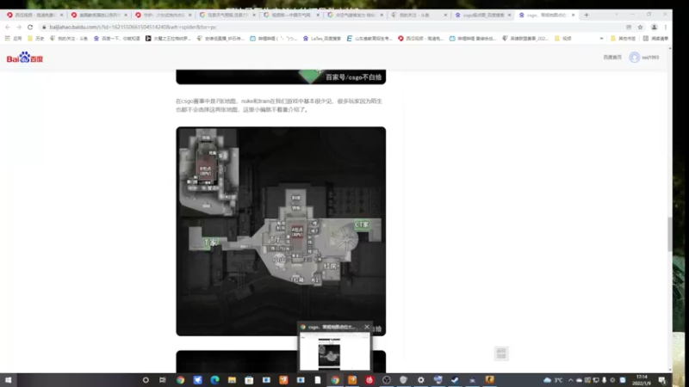Image resolution: width=689 pixels, height=387 pixels.
Task: Click the Baidu logo
Action: pos(25,58)
